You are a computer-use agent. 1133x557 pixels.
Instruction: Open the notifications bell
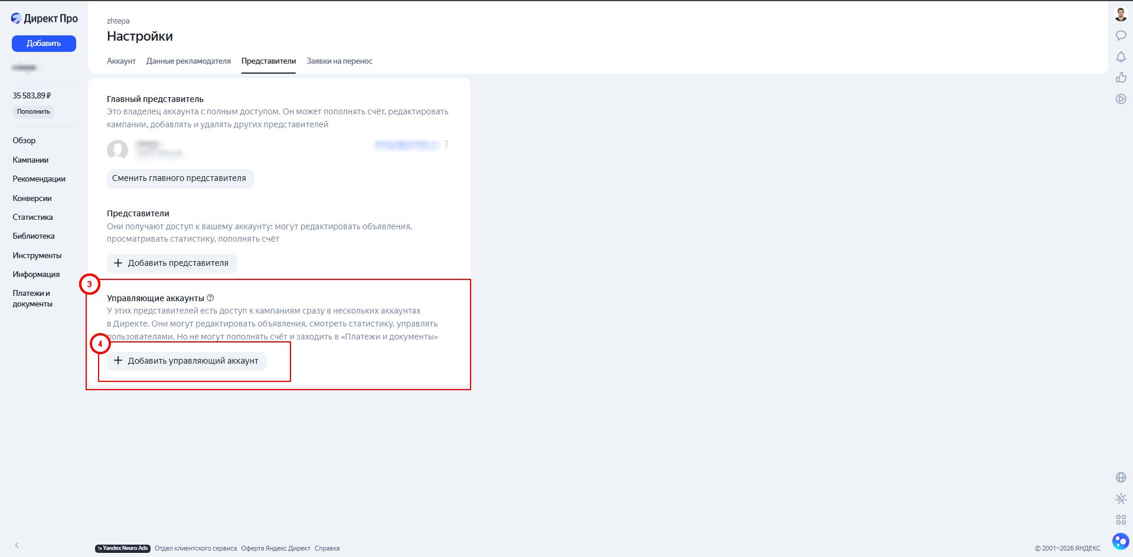pyautogui.click(x=1121, y=57)
